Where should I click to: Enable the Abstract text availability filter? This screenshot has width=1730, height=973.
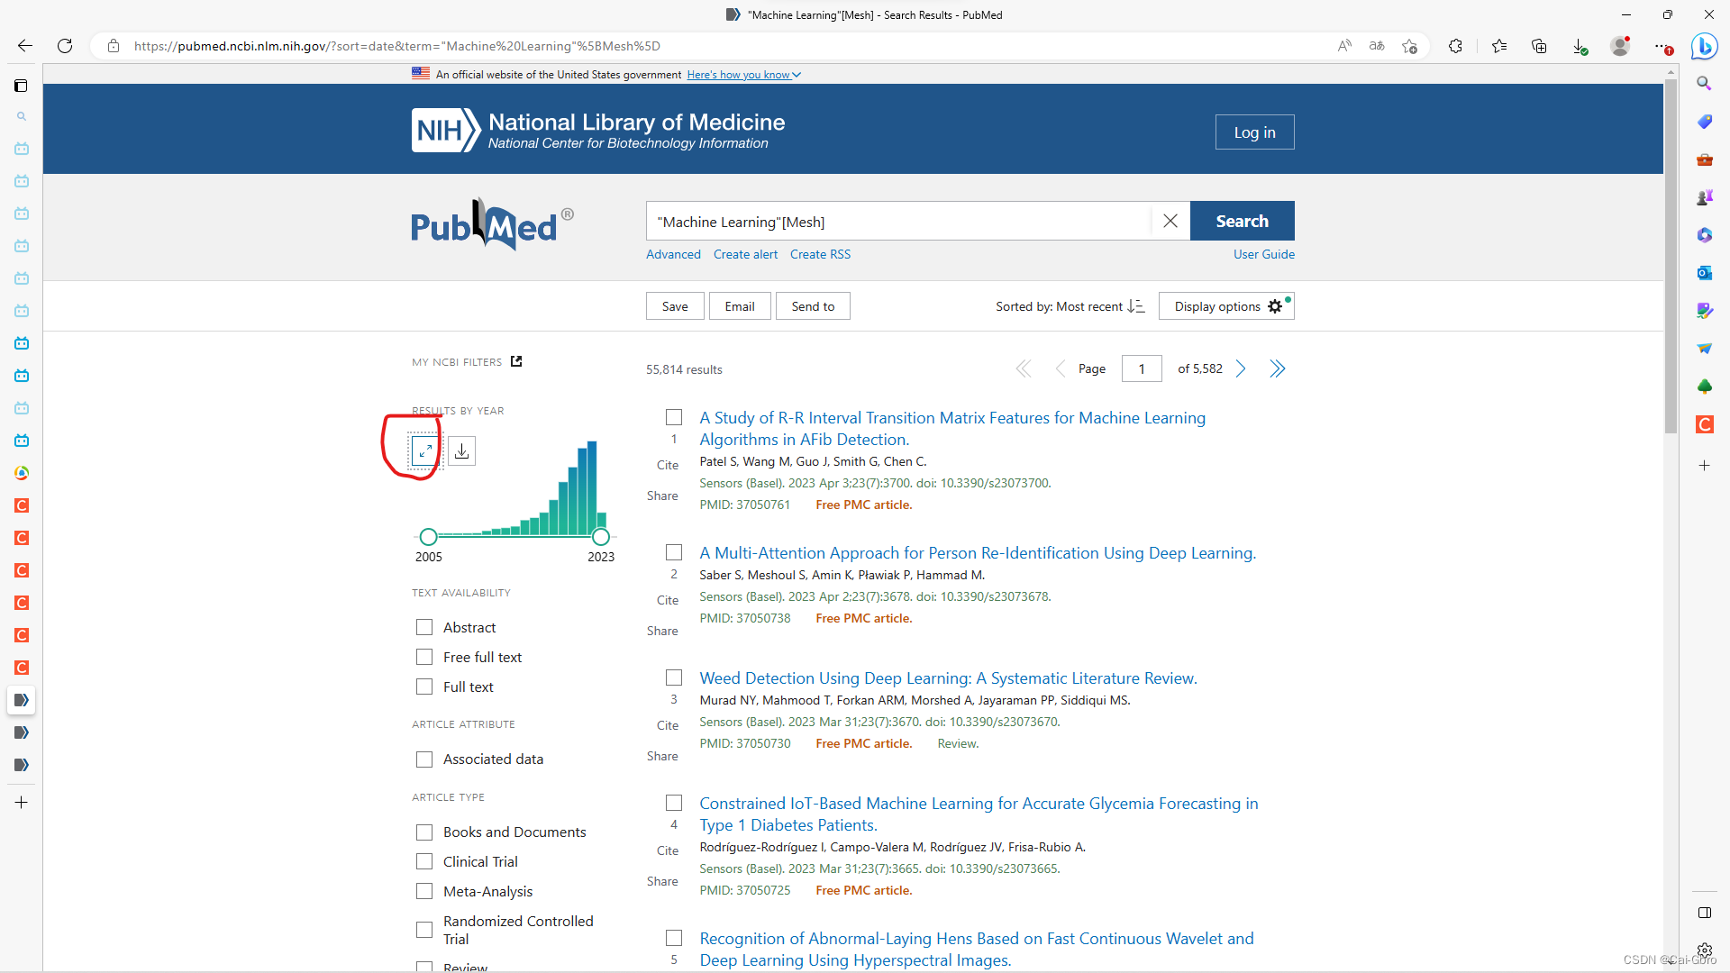click(424, 627)
